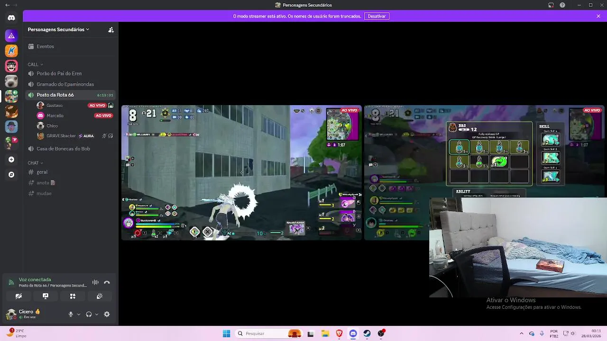This screenshot has width=607, height=341.
Task: Click Gustavo's AO VIVO live badge
Action: (97, 106)
